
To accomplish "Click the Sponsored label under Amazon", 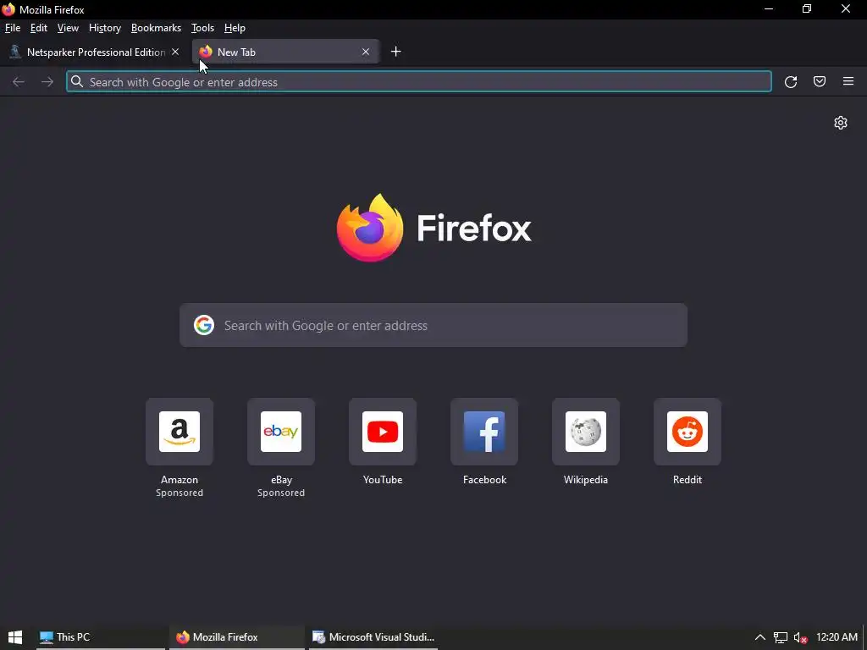I will tap(179, 493).
